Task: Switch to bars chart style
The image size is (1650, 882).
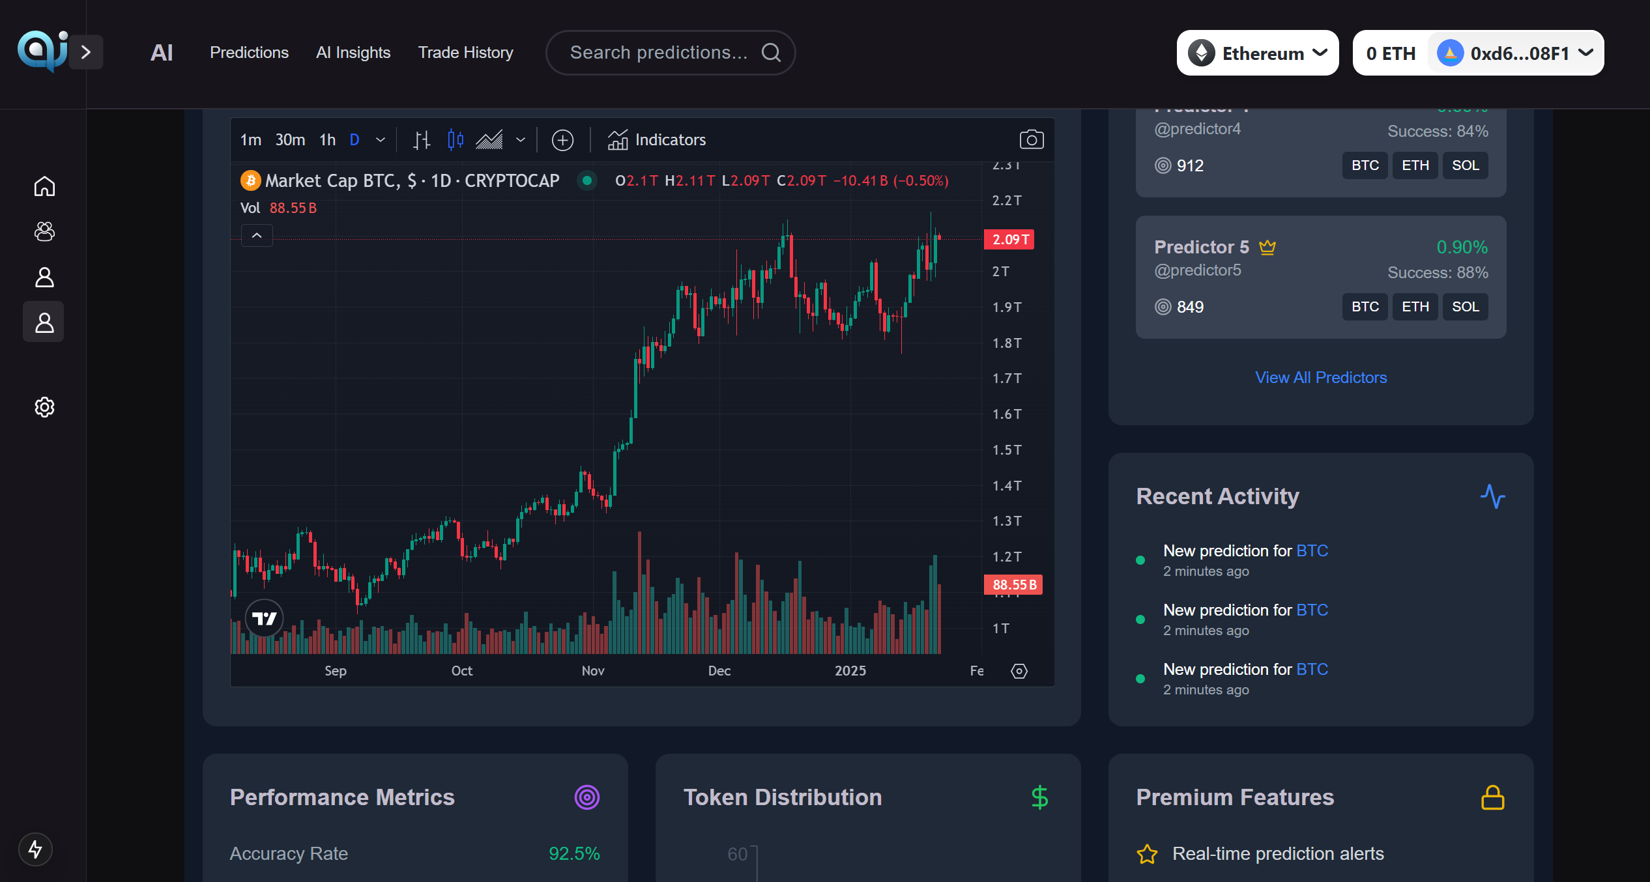Action: pos(422,140)
